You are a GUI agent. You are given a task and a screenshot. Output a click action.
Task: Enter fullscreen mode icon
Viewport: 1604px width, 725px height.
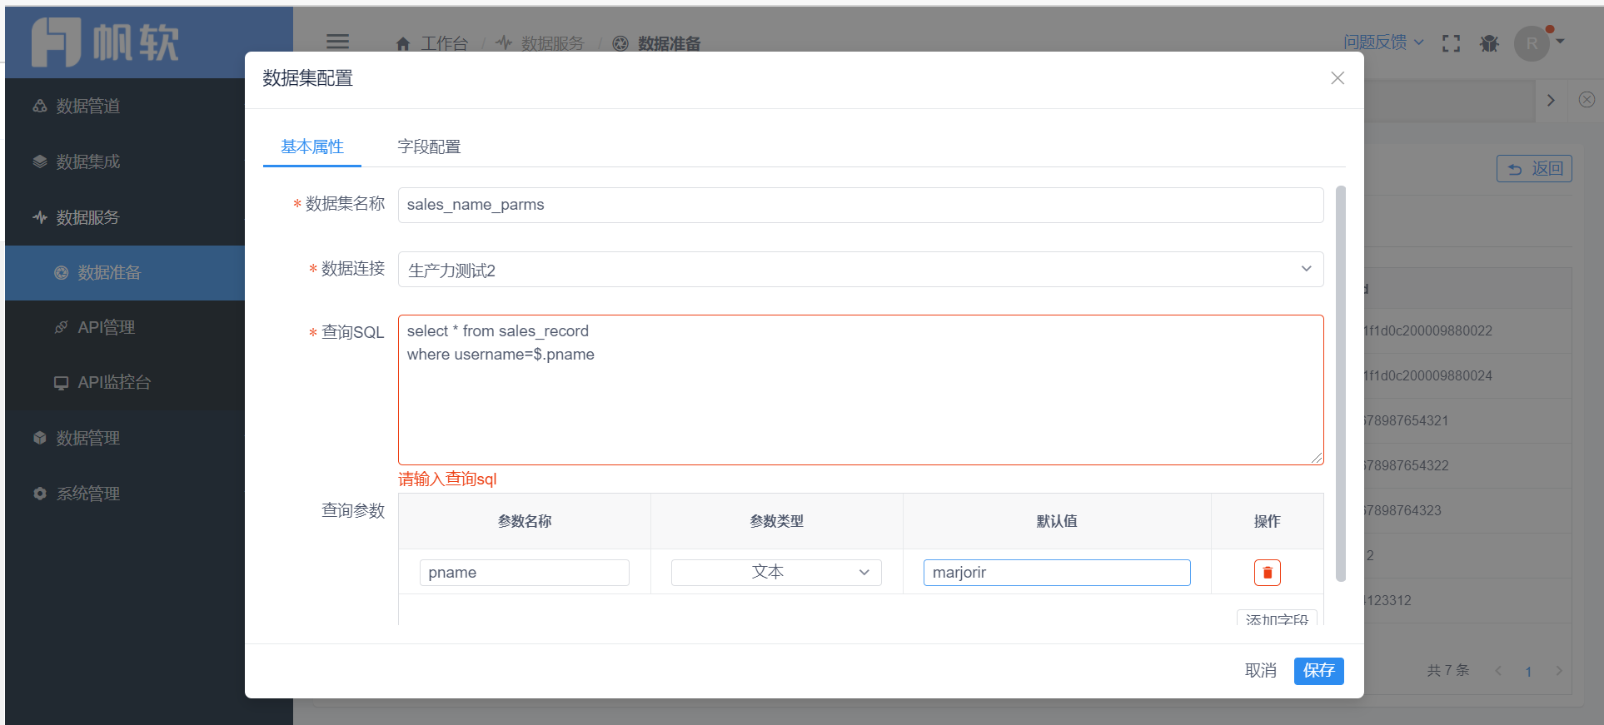(1451, 43)
